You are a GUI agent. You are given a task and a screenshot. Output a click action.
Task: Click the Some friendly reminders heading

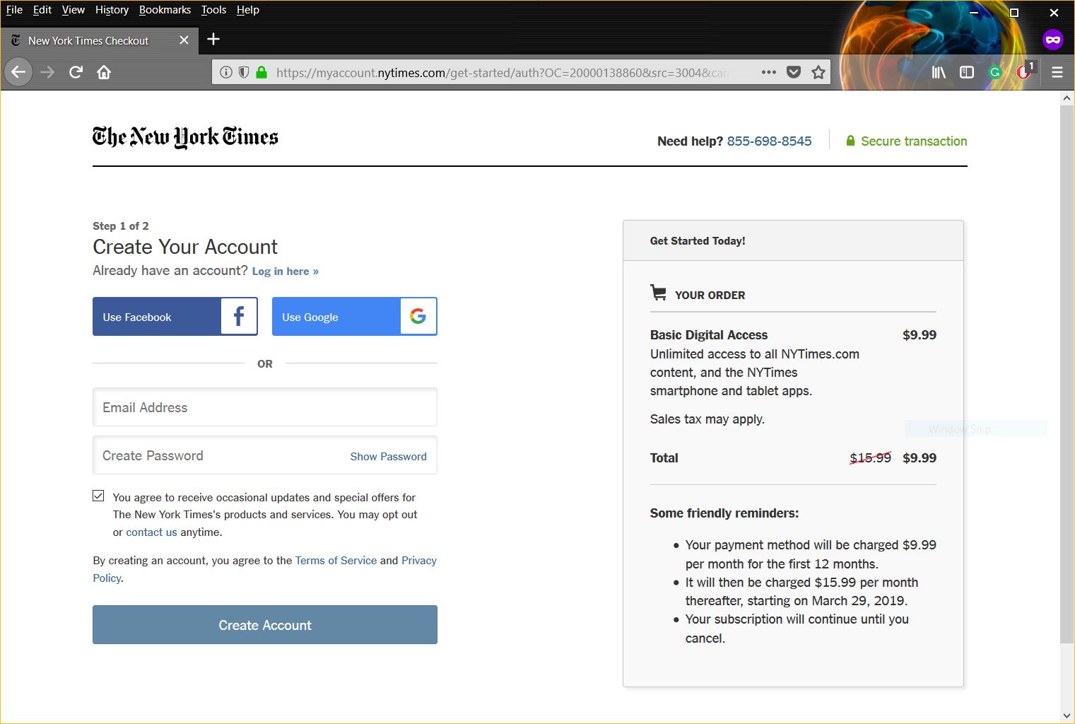click(724, 513)
